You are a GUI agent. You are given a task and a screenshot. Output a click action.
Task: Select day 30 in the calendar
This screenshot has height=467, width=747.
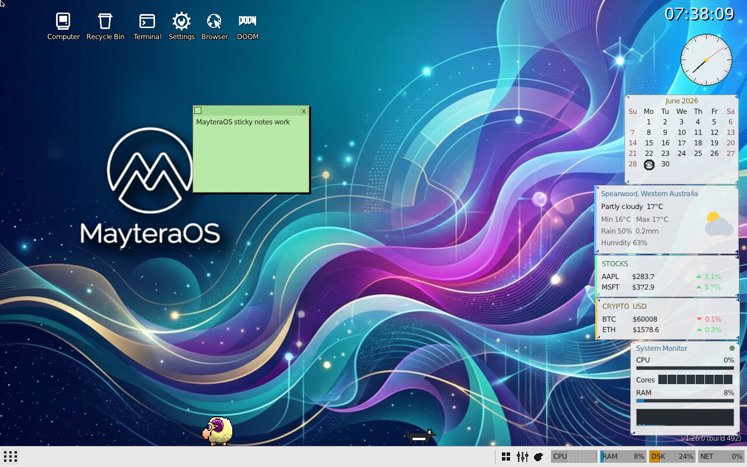665,164
